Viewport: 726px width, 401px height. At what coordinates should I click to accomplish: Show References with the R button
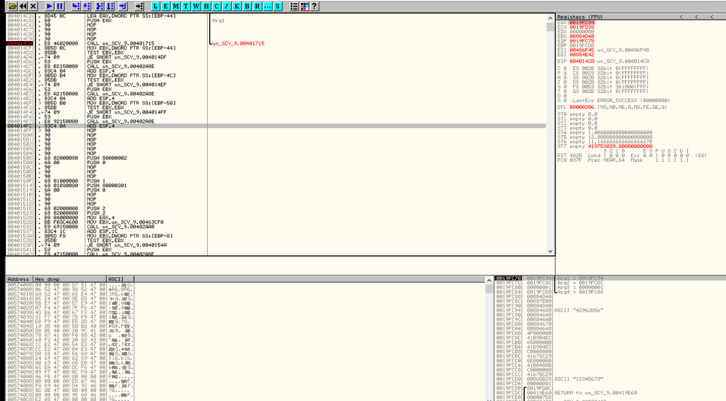pyautogui.click(x=258, y=6)
